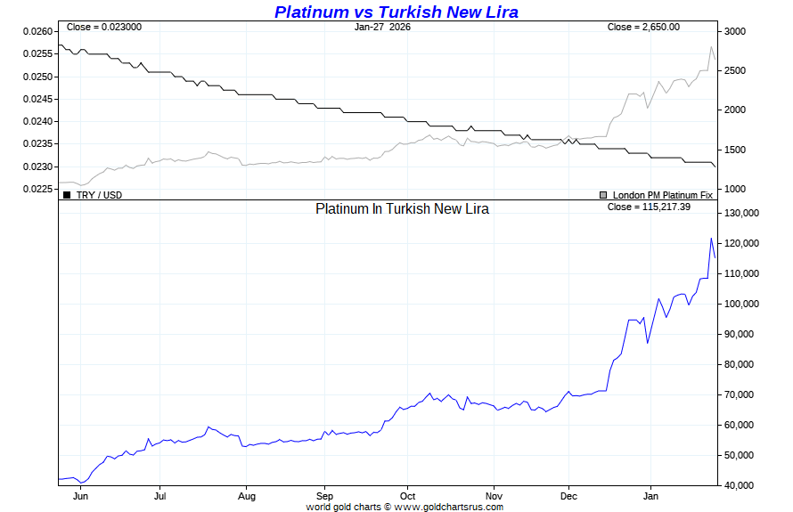
Task: Click the Nov label on the x-axis
Action: point(494,496)
